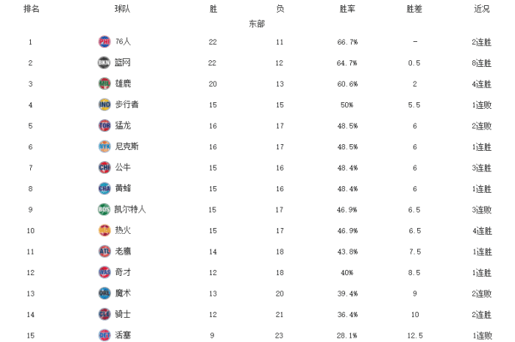Open the 骑士 team name link
Screen dimensions: 515x342
pos(123,314)
